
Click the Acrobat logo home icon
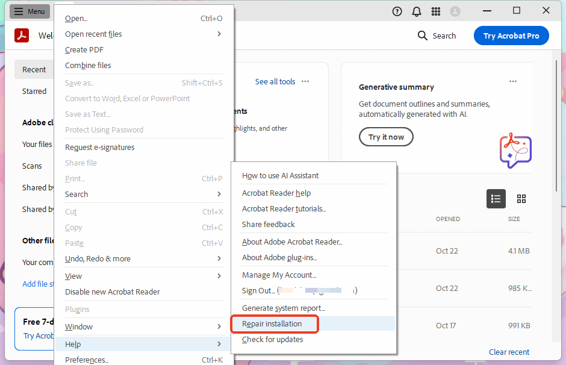point(22,36)
